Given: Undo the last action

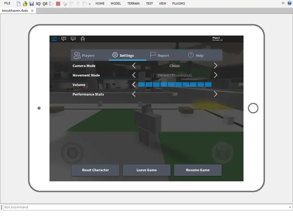Looking at the screenshot, I should pos(38,3).
